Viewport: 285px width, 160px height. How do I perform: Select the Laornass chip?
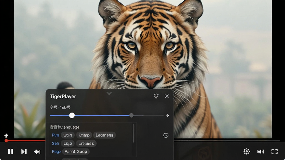pyautogui.click(x=104, y=135)
